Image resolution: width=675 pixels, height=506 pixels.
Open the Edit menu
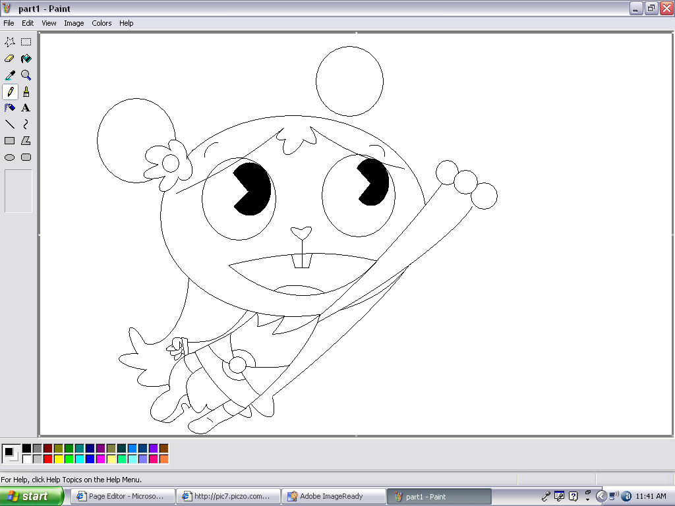pos(28,23)
